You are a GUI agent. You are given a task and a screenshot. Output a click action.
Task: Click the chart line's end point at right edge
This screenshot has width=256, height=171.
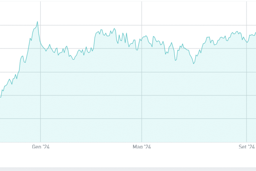point(255,33)
